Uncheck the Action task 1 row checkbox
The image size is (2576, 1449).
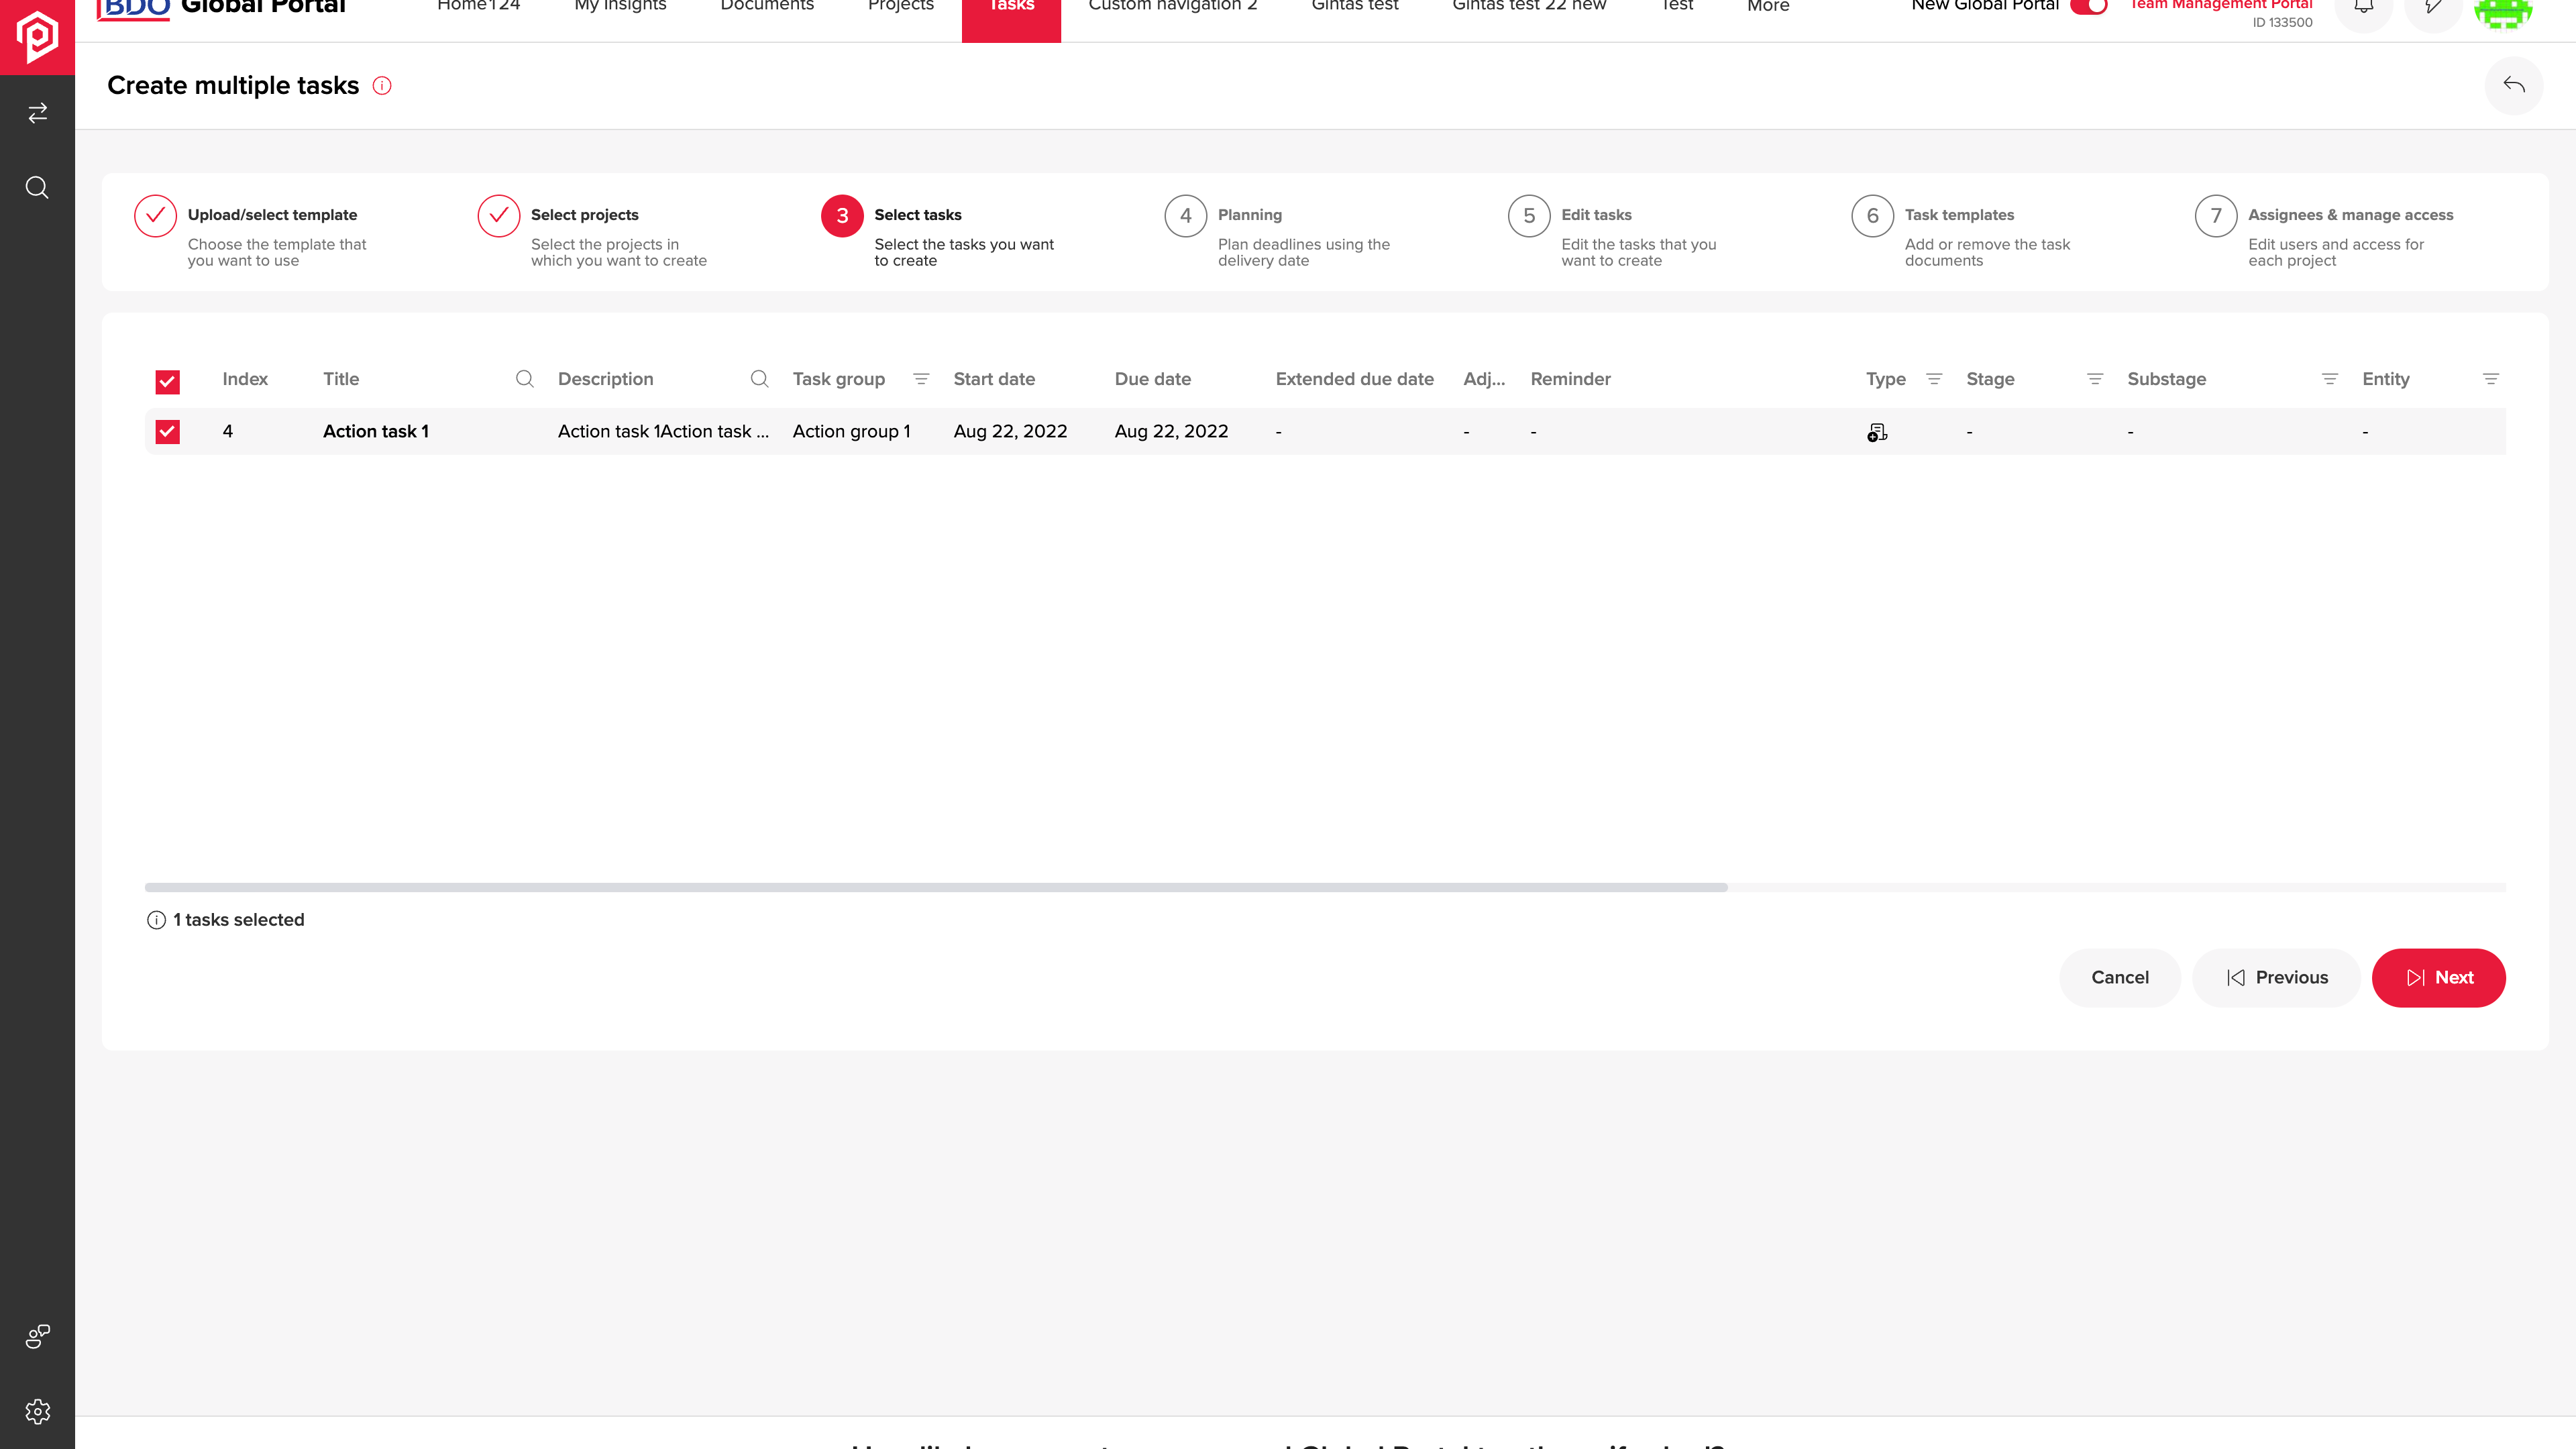(168, 432)
